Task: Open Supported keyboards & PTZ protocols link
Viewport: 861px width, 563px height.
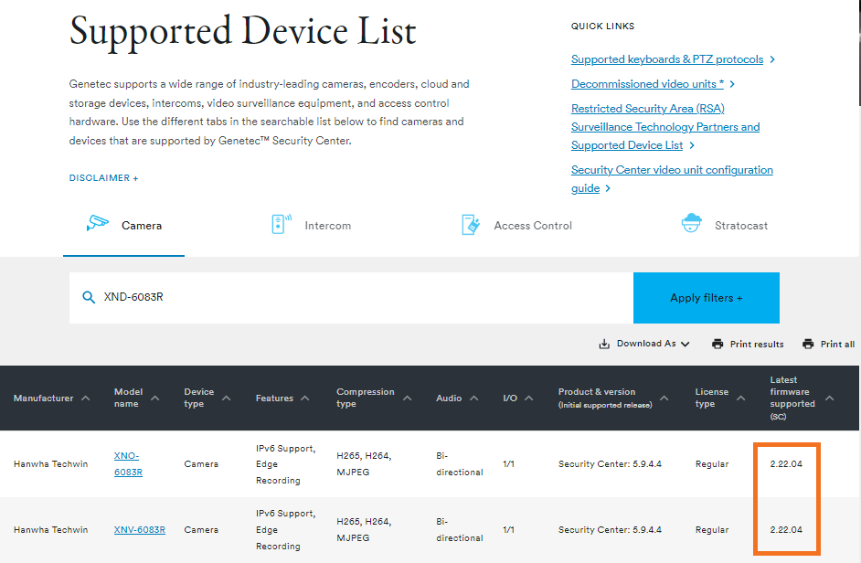Action: (x=667, y=59)
